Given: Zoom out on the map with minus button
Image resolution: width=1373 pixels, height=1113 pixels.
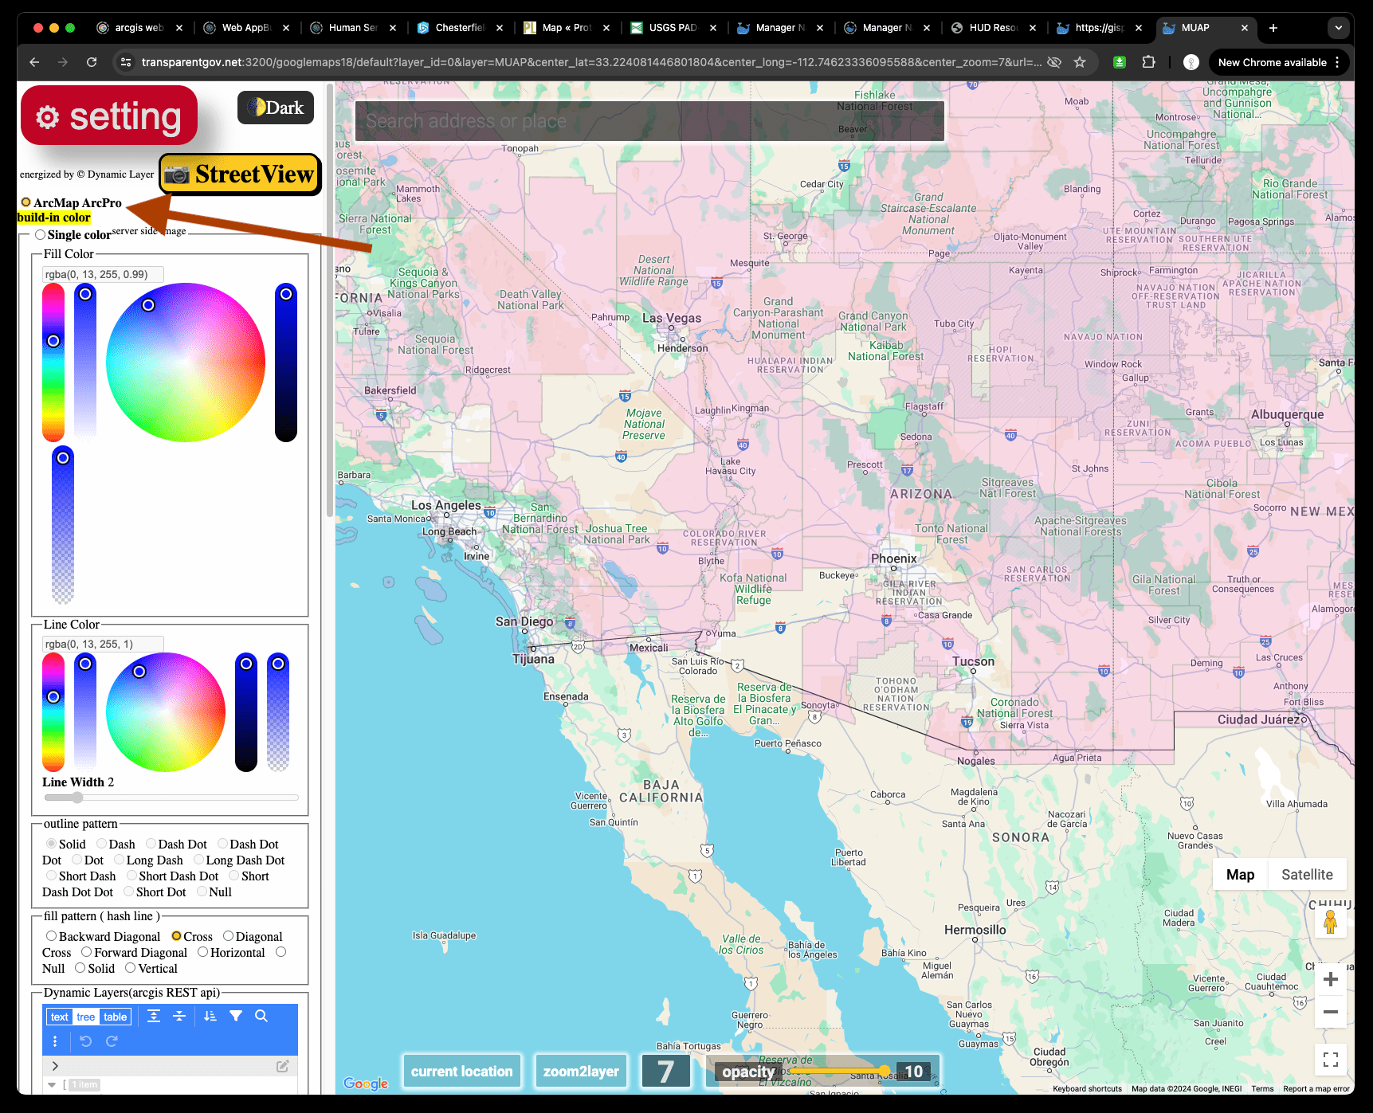Looking at the screenshot, I should pos(1330,1012).
